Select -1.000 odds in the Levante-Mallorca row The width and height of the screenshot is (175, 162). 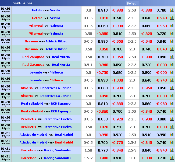click(117, 80)
